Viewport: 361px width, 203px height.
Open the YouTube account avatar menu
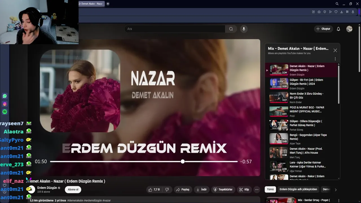(x=349, y=29)
